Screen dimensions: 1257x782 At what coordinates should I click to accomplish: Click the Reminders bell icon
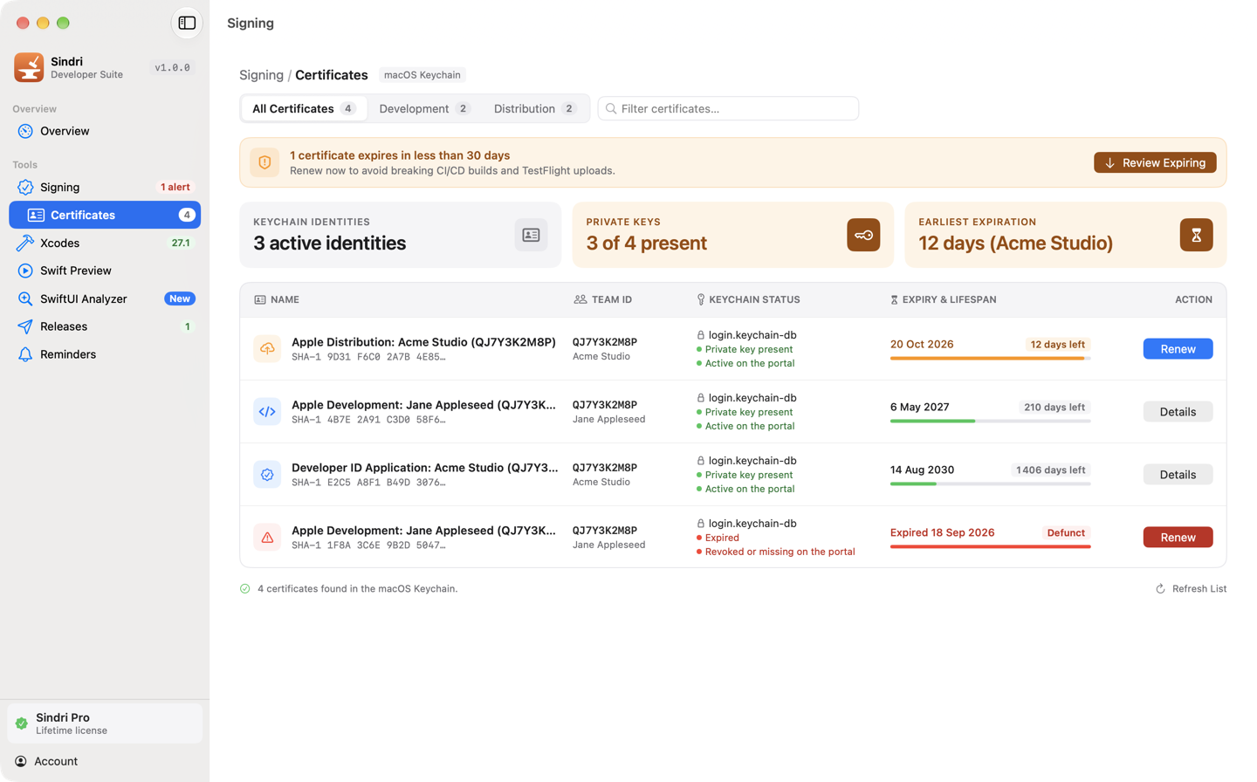pos(25,354)
